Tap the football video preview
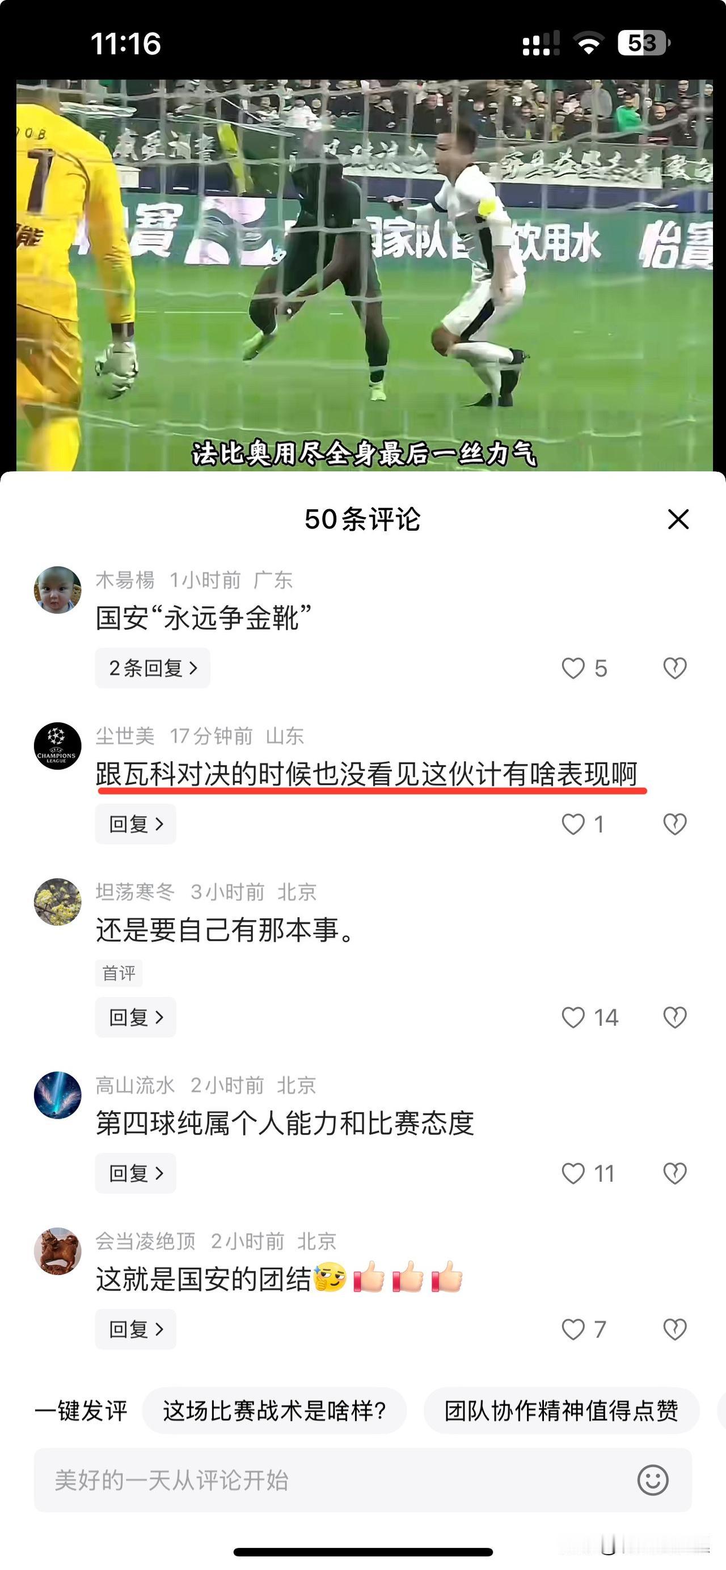Viewport: 726px width, 1570px height. coord(365,276)
